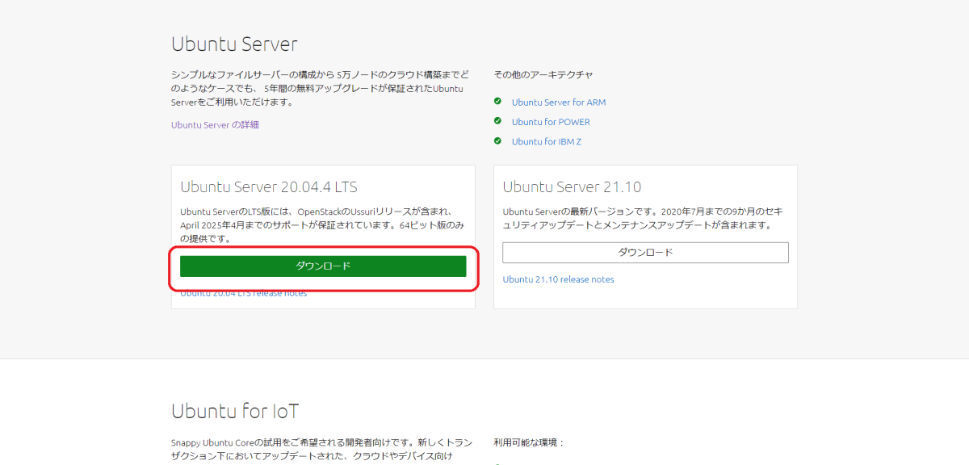This screenshot has width=969, height=465.
Task: Open Ubuntu 20.04 LTS release notes link
Action: tap(243, 293)
